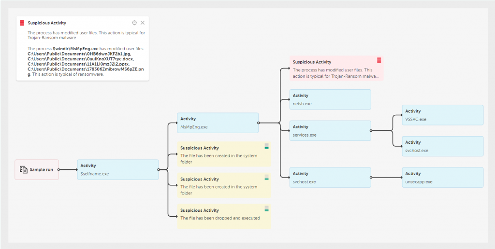
Task: Click the red severity icon in the popup header
Action: coord(22,23)
